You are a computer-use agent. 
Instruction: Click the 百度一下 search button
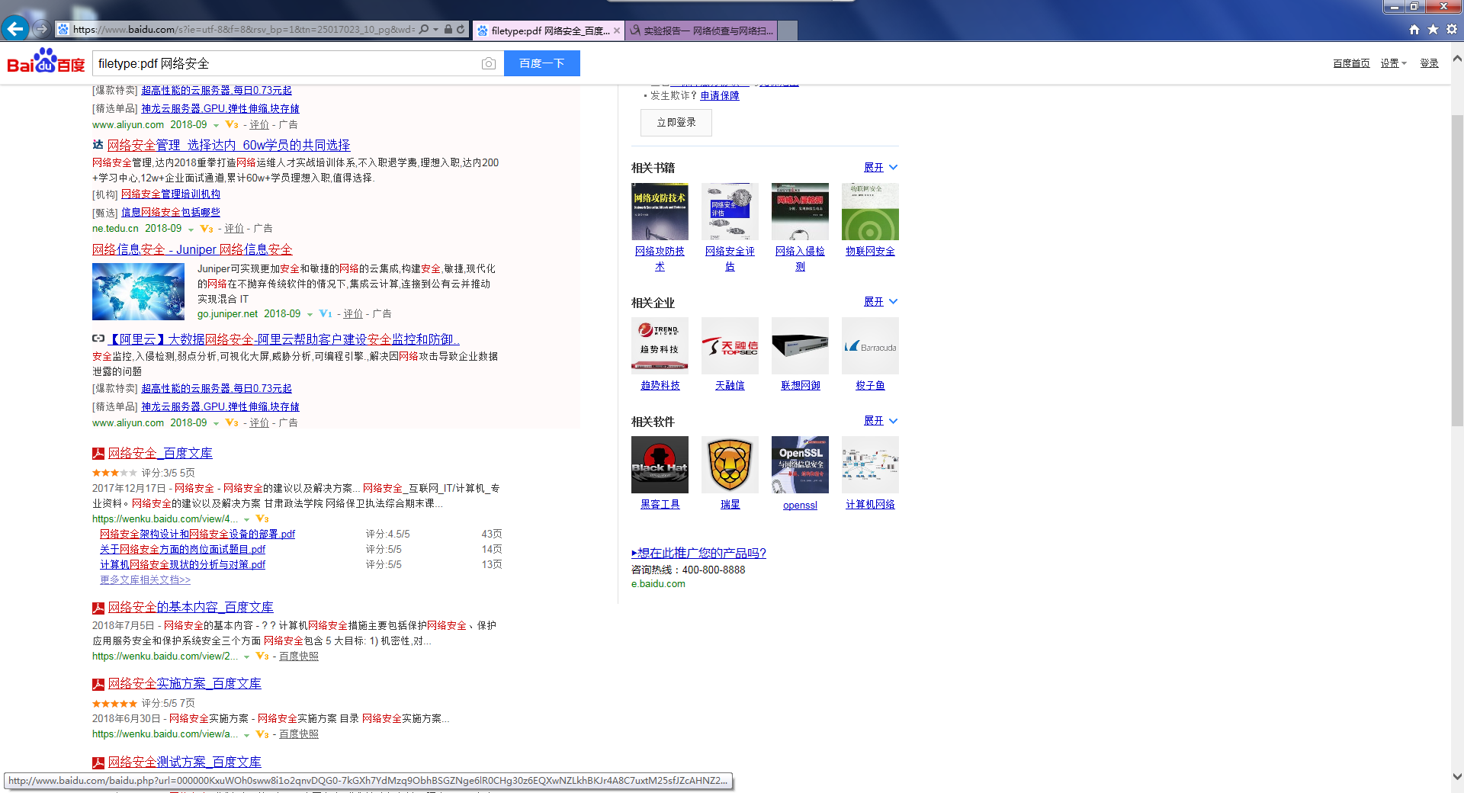(x=542, y=63)
